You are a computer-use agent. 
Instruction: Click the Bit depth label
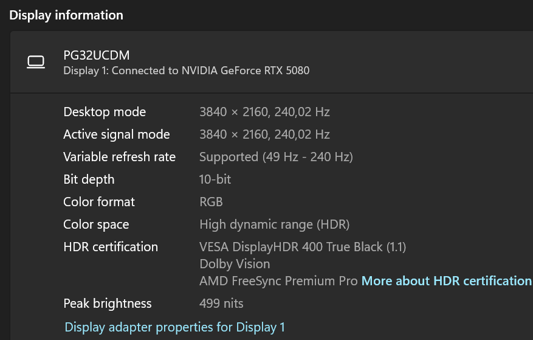click(x=89, y=179)
